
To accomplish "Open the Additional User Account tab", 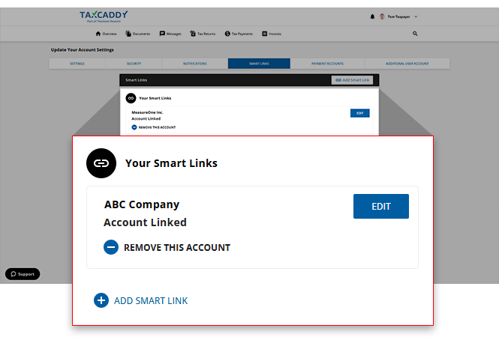I will pyautogui.click(x=407, y=64).
